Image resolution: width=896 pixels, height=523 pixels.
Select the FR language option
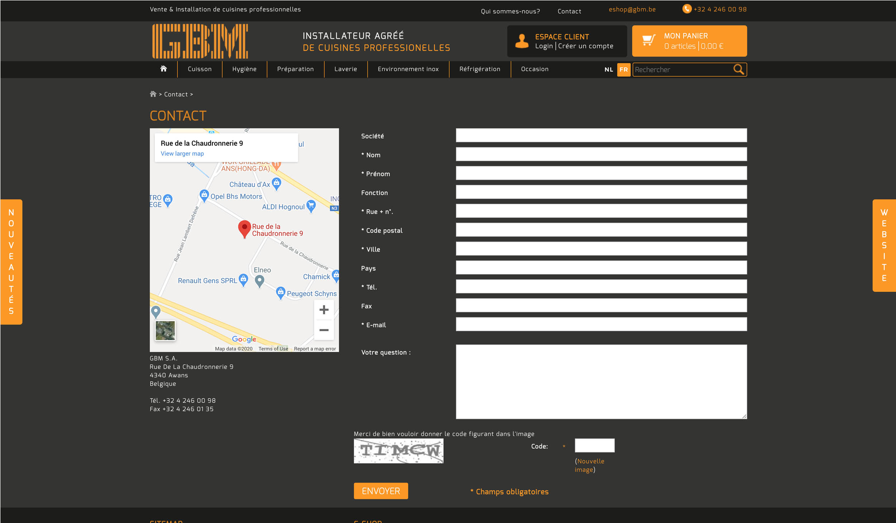[x=624, y=69]
